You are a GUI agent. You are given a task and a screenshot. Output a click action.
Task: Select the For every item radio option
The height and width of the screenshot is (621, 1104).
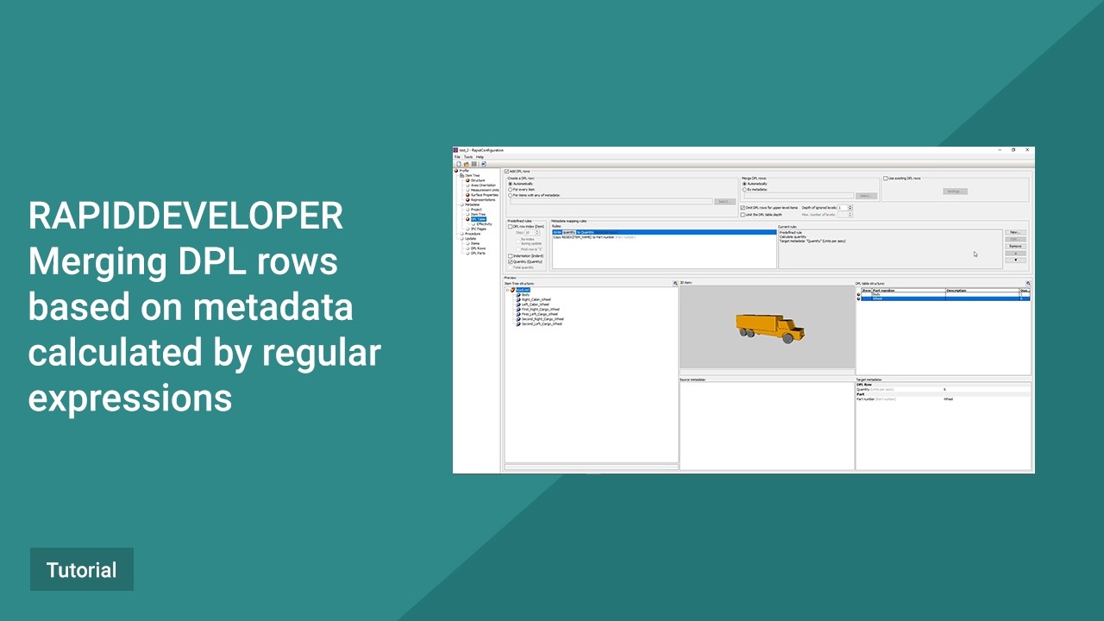click(511, 190)
